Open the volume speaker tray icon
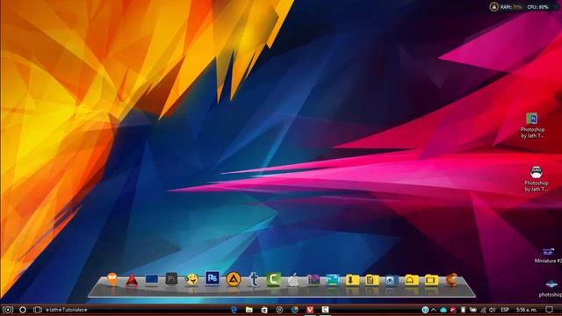Screen dimensions: 562x316 (493, 310)
